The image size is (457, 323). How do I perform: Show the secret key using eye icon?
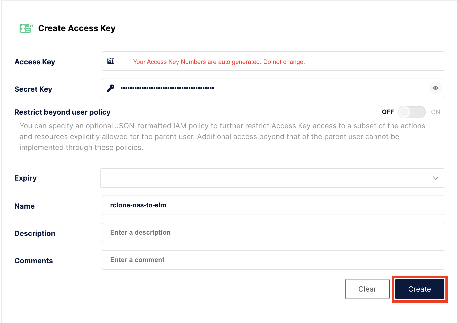(x=435, y=88)
